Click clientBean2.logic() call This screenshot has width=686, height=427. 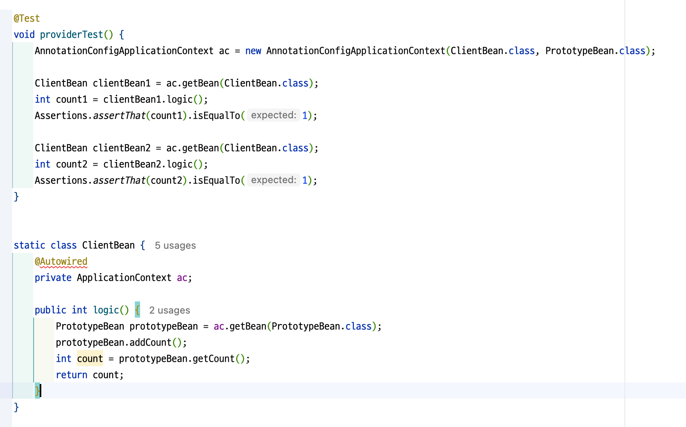153,164
